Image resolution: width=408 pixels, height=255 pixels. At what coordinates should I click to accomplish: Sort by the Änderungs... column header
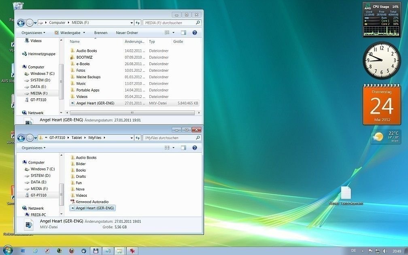[x=134, y=41]
